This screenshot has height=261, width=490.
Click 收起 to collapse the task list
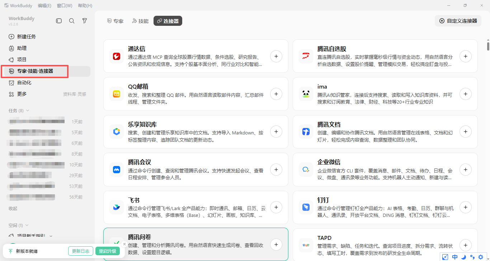coord(13,208)
